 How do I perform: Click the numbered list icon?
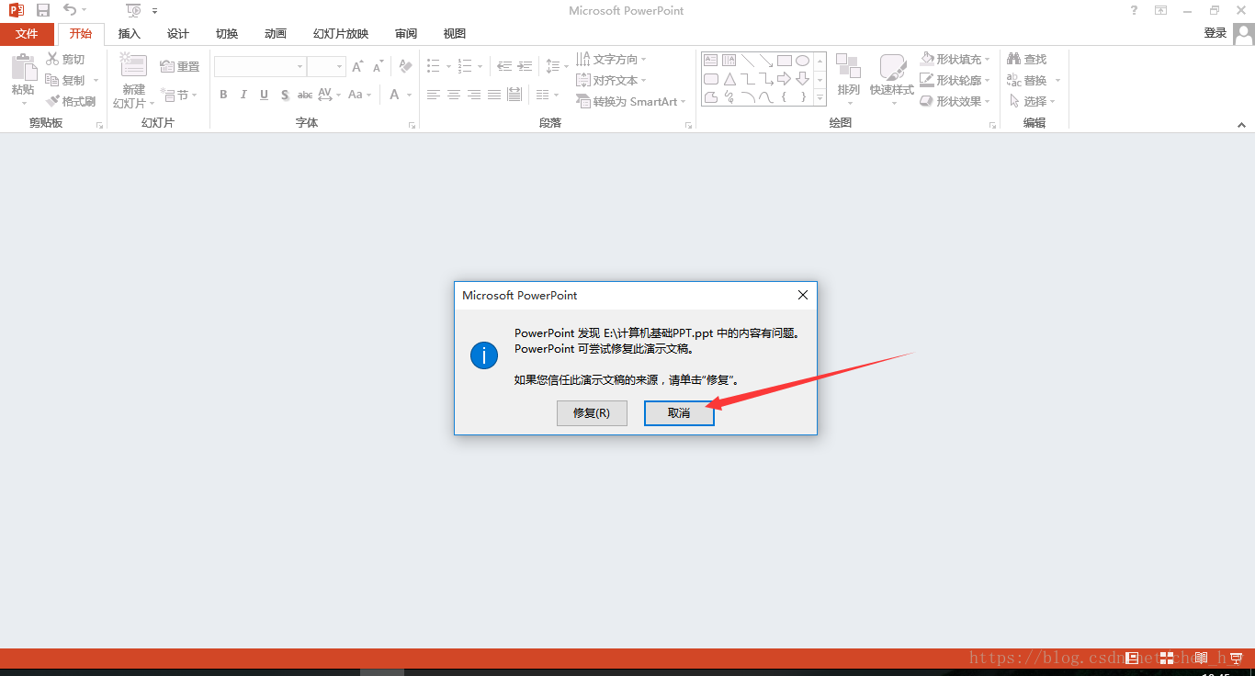point(464,66)
